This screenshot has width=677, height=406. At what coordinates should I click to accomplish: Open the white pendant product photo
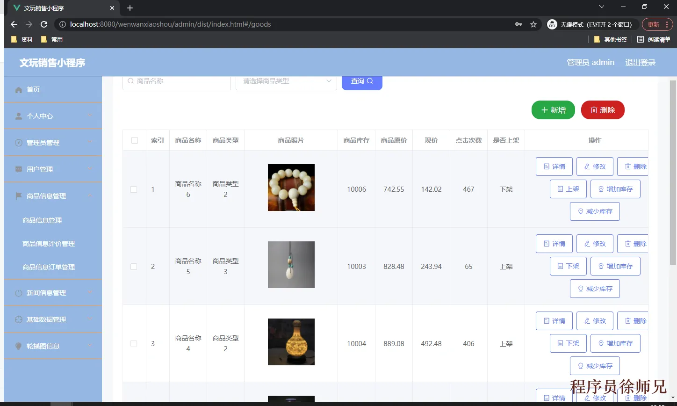pos(291,265)
